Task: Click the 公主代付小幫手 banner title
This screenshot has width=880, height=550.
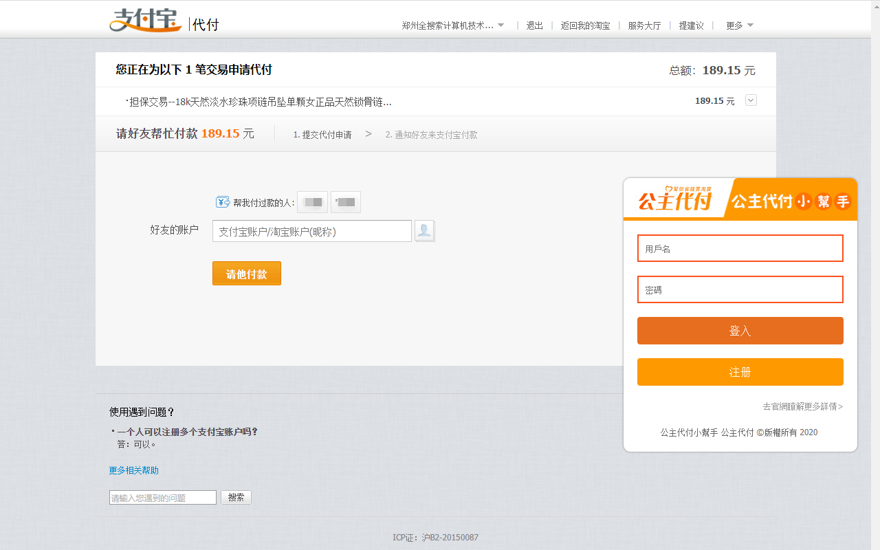Action: (791, 201)
